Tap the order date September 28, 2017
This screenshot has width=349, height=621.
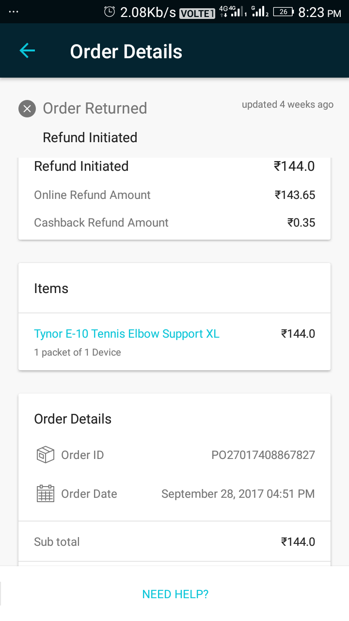tap(238, 494)
